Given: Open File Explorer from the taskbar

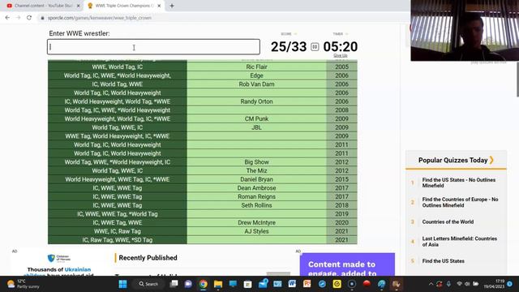Looking at the screenshot, I should coord(218,284).
